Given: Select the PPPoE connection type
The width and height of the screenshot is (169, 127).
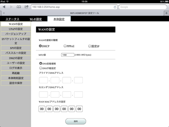Looking at the screenshot, I should pos(65,46).
